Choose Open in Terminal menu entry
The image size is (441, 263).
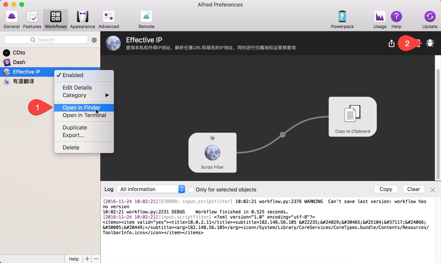click(x=84, y=115)
